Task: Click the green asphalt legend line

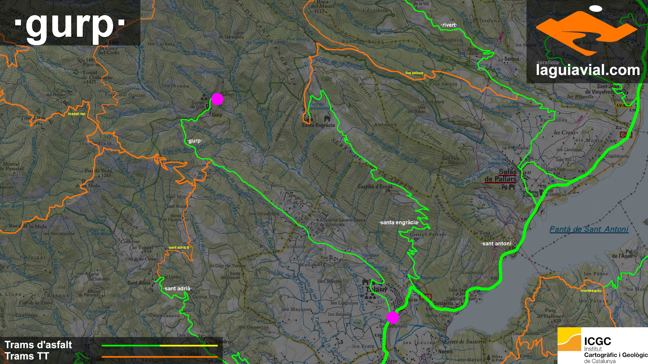Action: tap(131, 345)
